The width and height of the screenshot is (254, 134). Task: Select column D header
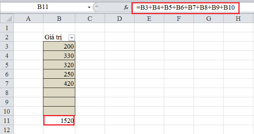[x=119, y=19]
